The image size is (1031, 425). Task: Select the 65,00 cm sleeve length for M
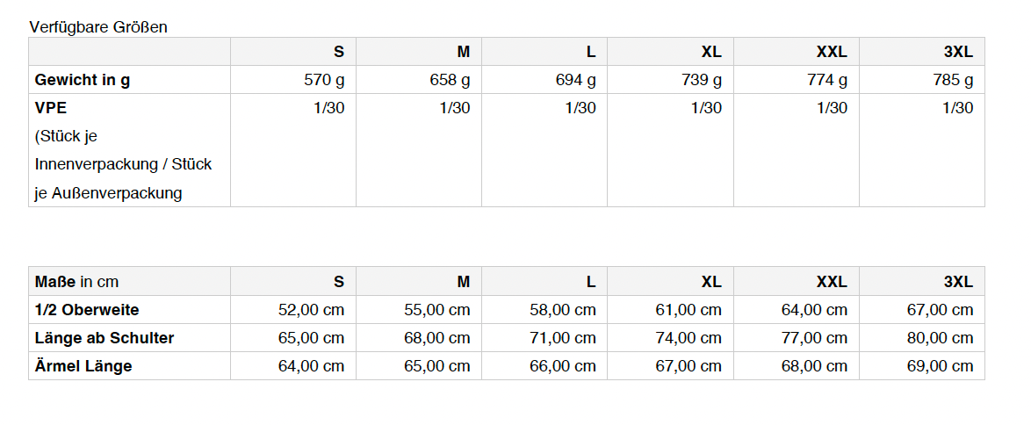pyautogui.click(x=436, y=366)
